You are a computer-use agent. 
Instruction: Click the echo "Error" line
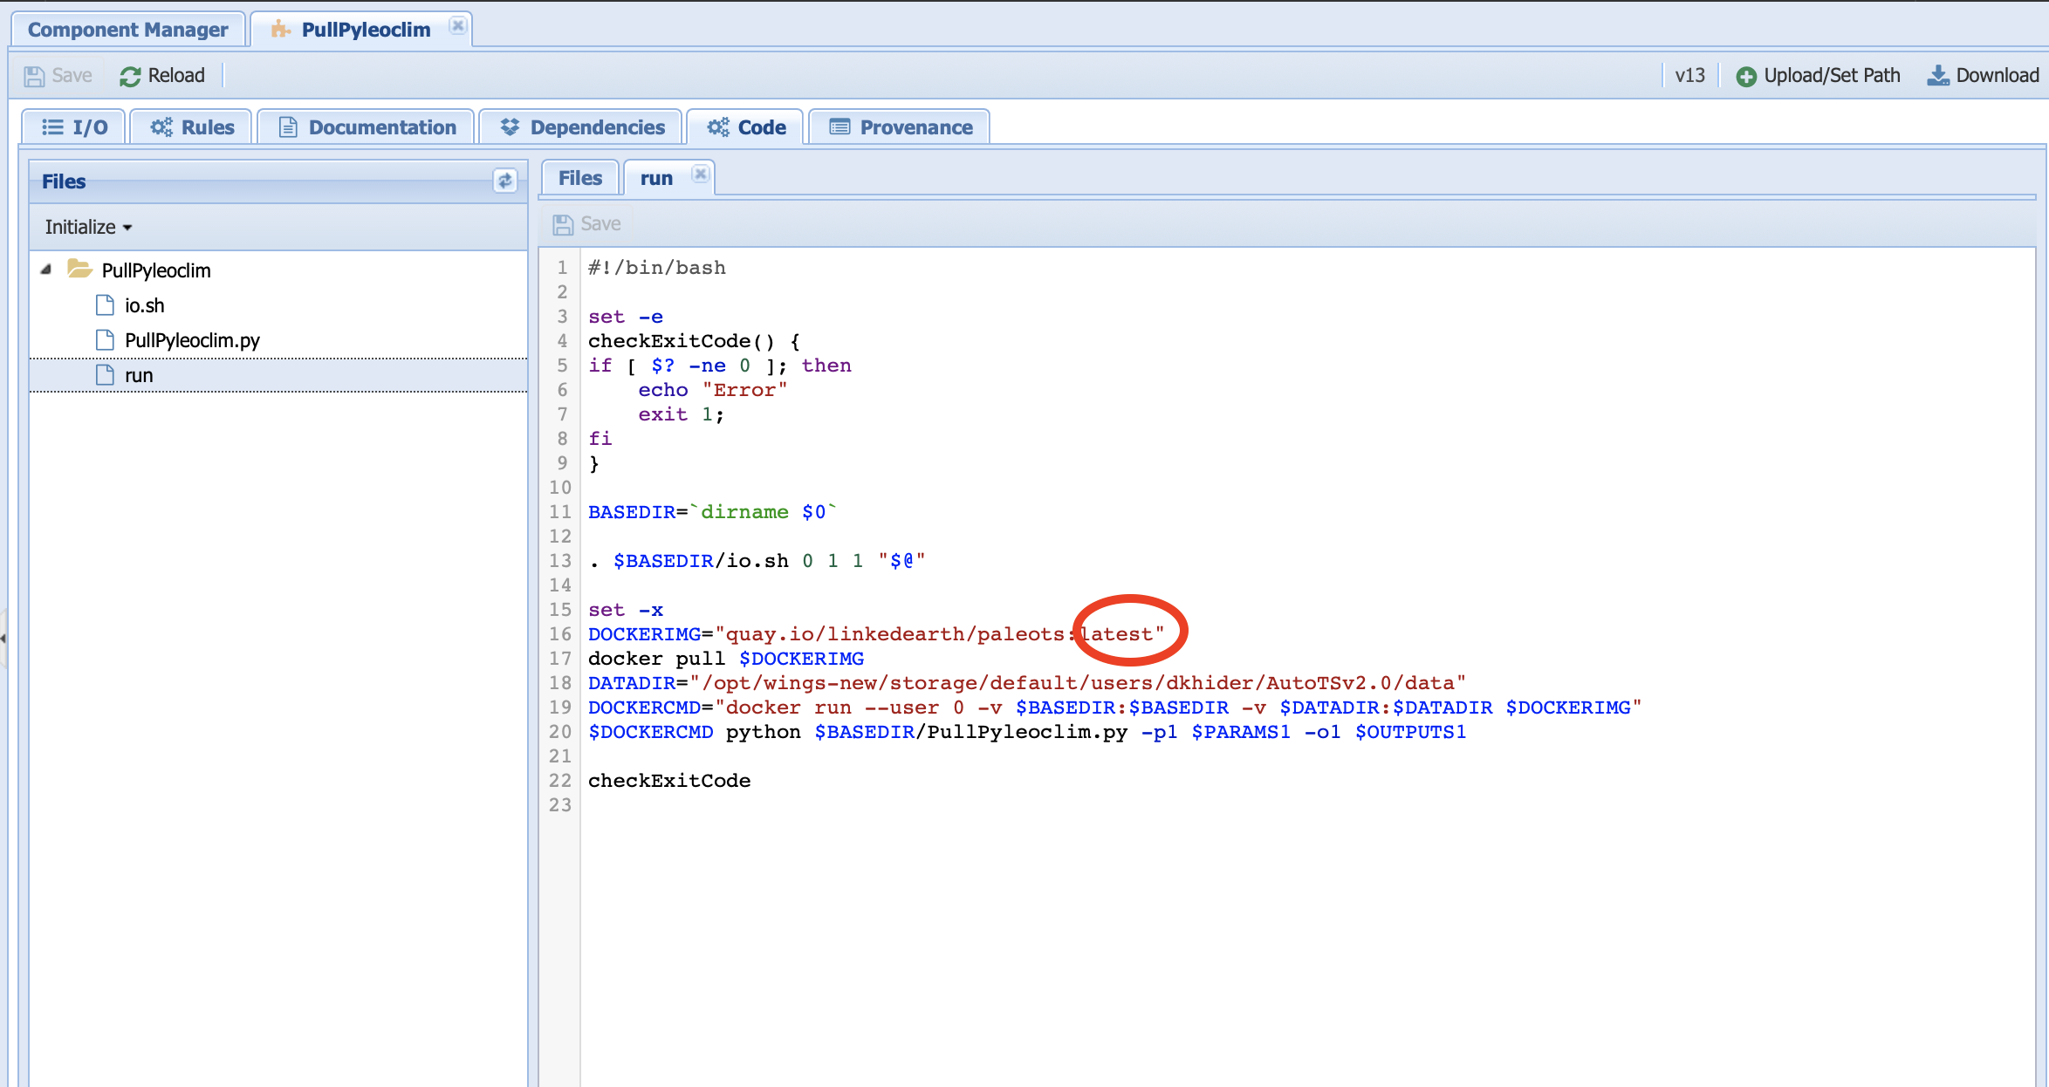[x=713, y=390]
